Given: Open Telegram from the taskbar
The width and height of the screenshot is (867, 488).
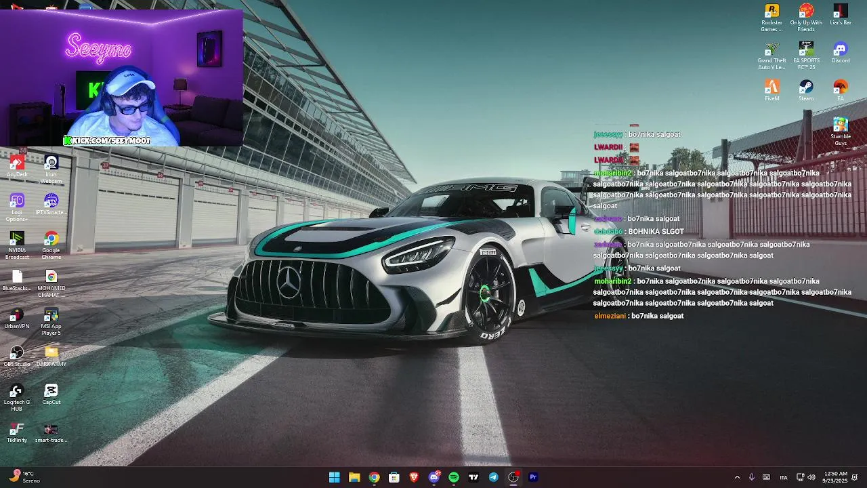Looking at the screenshot, I should [493, 477].
